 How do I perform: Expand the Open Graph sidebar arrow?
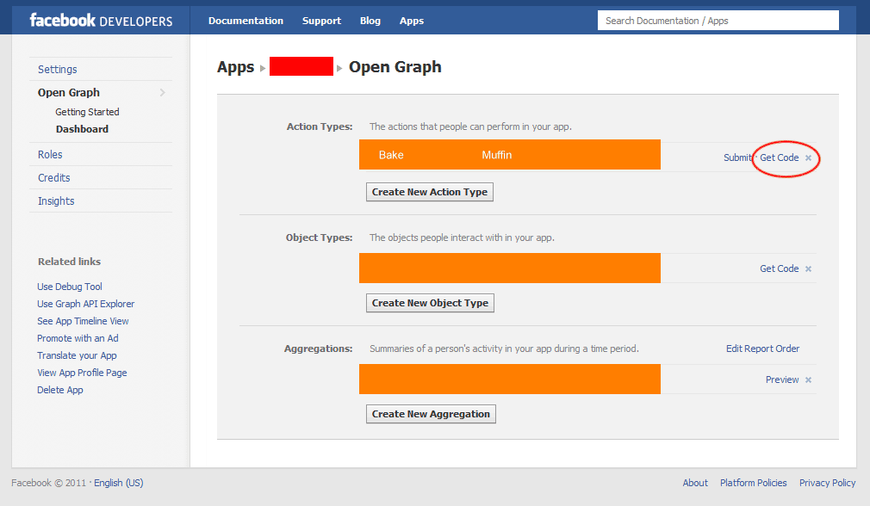tap(163, 93)
